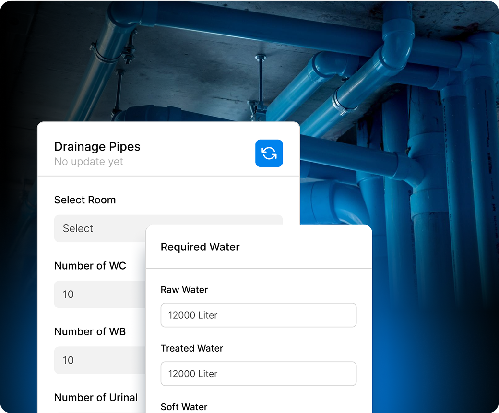Viewport: 499px width, 413px height.
Task: Click the Number of WC label
Action: pos(90,266)
